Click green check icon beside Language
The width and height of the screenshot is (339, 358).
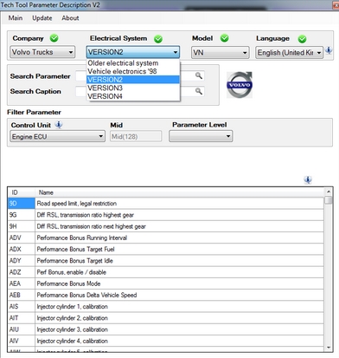(302, 39)
